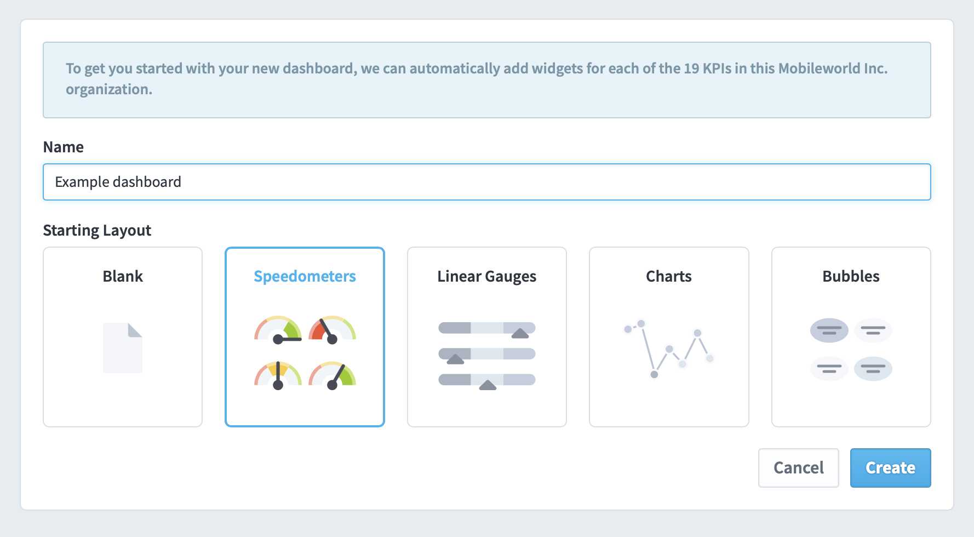
Task: Click the bottom-right speedometer gauge icon
Action: click(332, 375)
